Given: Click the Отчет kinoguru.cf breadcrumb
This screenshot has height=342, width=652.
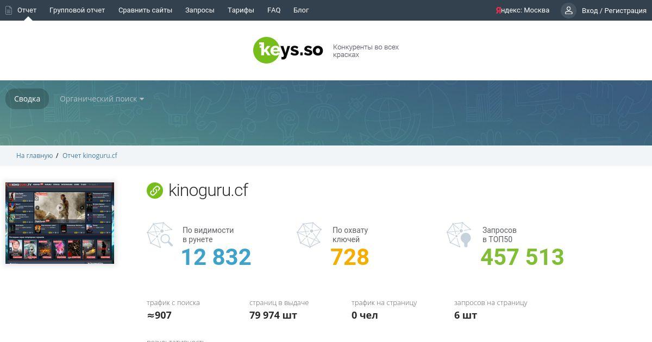Looking at the screenshot, I should pyautogui.click(x=90, y=156).
